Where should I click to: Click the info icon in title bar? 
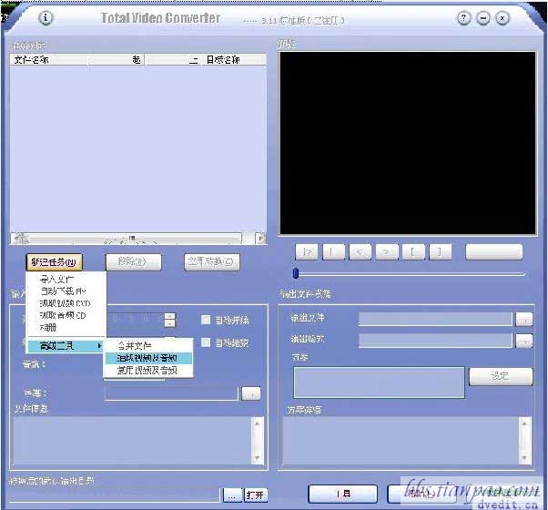pyautogui.click(x=46, y=17)
